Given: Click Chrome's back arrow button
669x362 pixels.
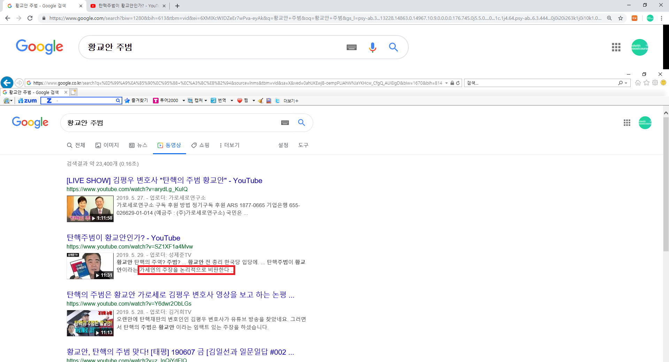Looking at the screenshot, I should pyautogui.click(x=8, y=18).
